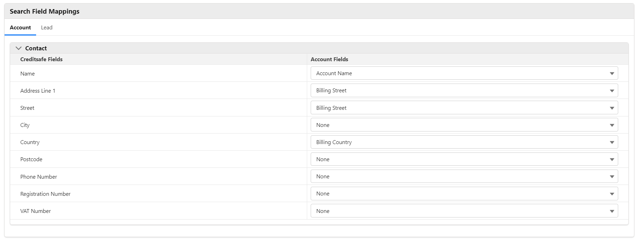Click the Postcode row label

pos(31,159)
